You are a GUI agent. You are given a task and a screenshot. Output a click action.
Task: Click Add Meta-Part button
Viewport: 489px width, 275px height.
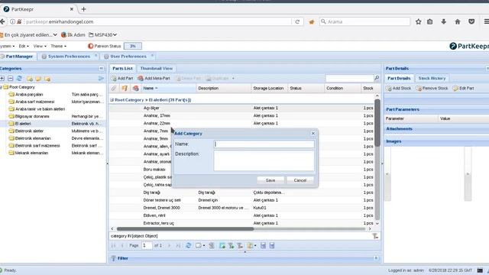154,78
